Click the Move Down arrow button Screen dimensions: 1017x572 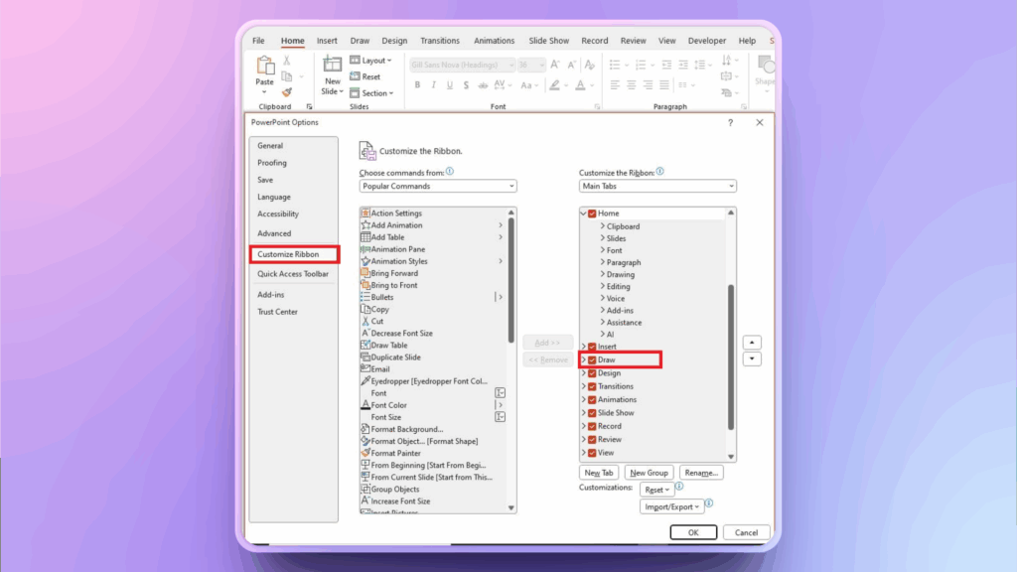click(x=753, y=358)
